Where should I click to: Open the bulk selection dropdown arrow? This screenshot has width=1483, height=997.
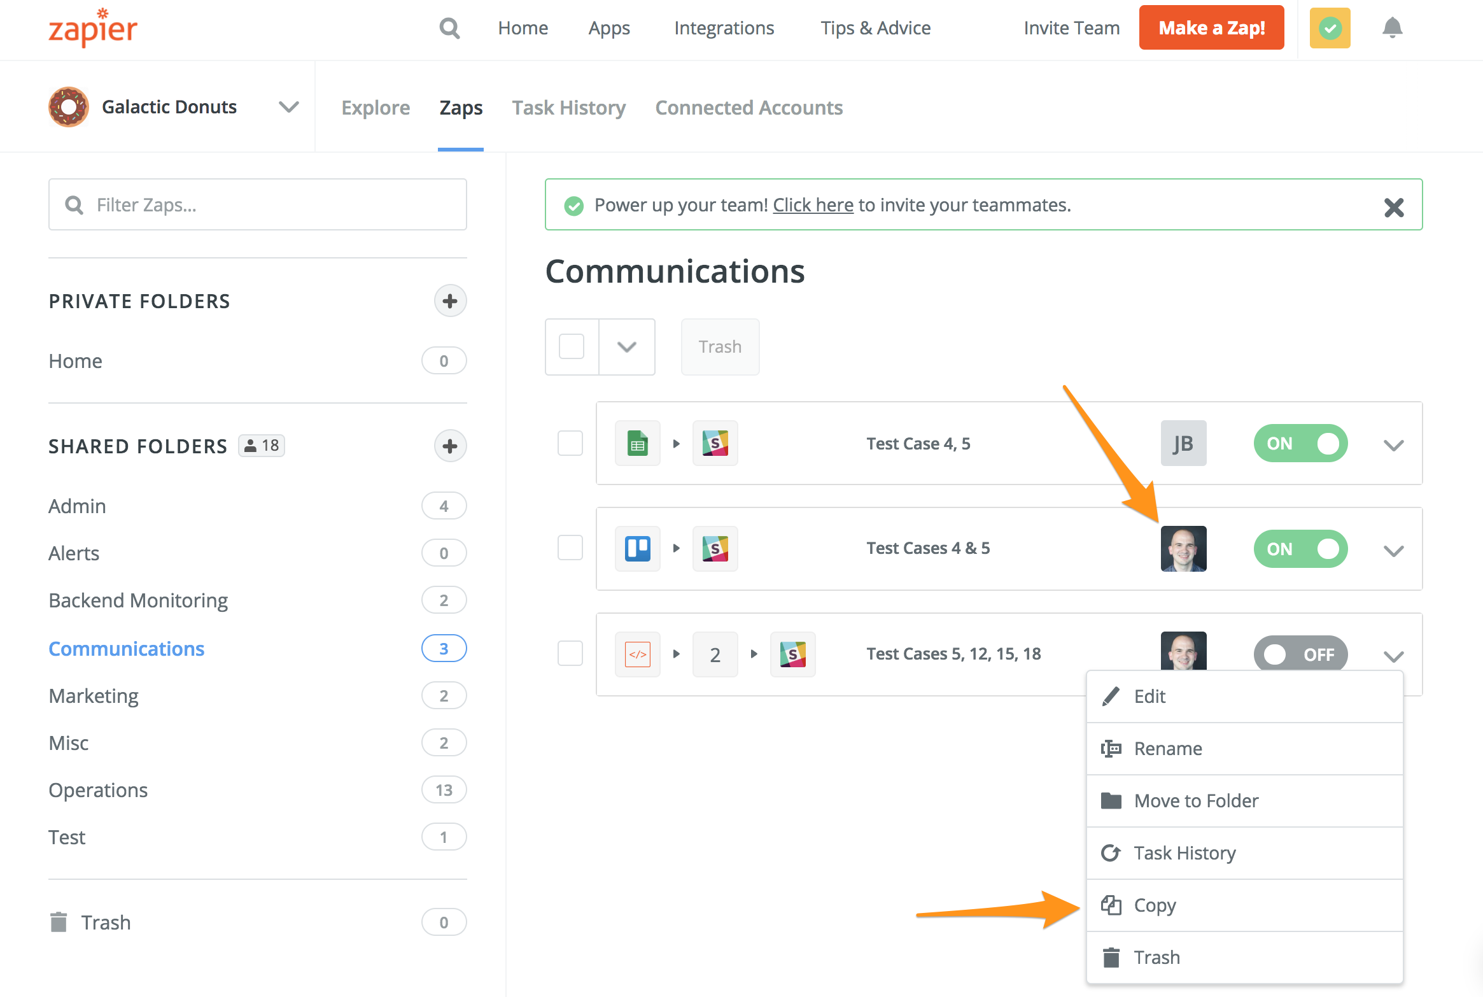pyautogui.click(x=626, y=346)
